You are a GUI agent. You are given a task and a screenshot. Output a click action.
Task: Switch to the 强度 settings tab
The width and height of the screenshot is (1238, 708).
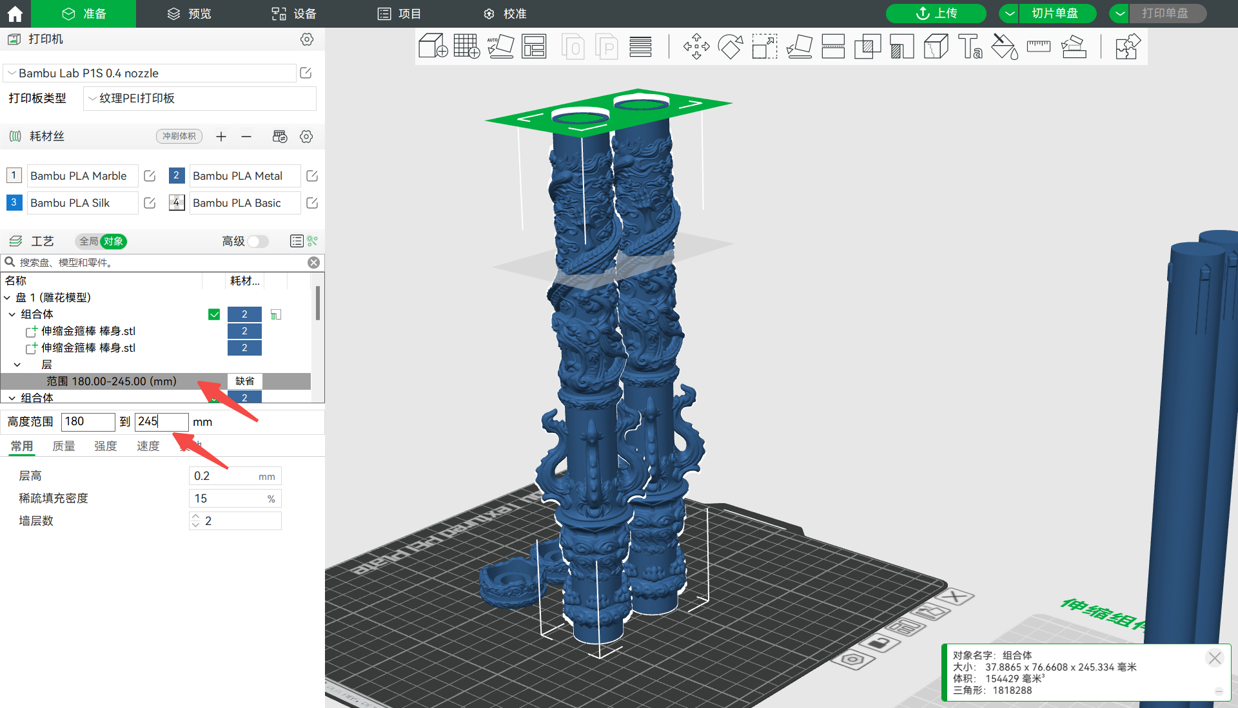coord(106,446)
